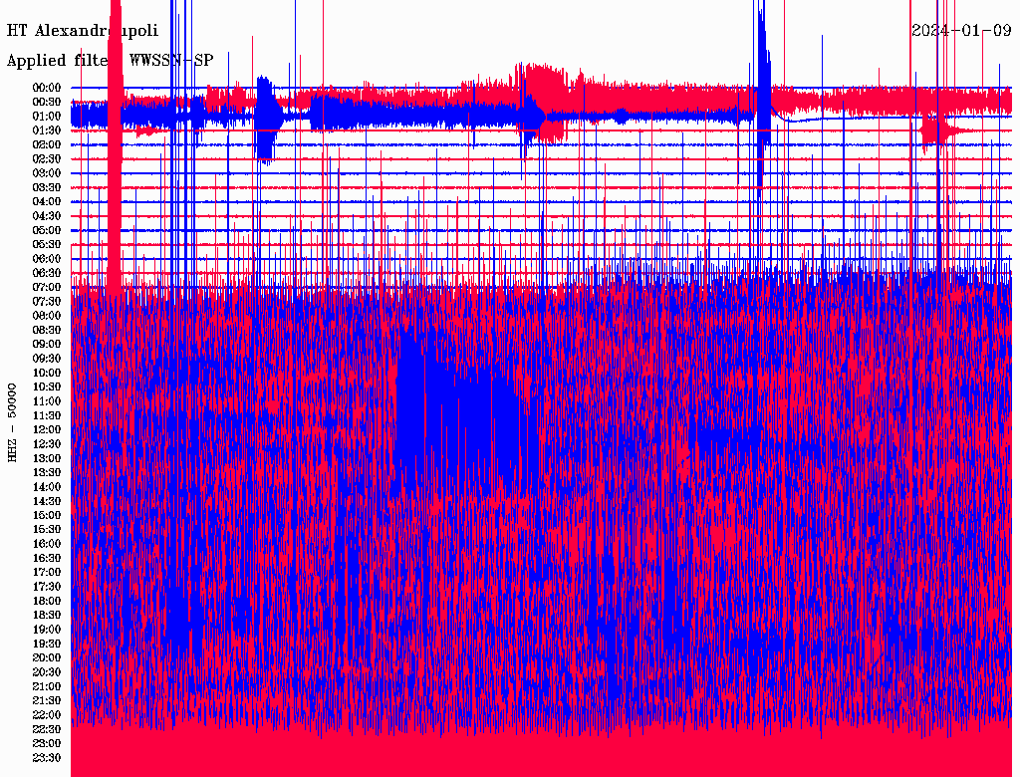Click the 06:00 time label

coord(47,259)
